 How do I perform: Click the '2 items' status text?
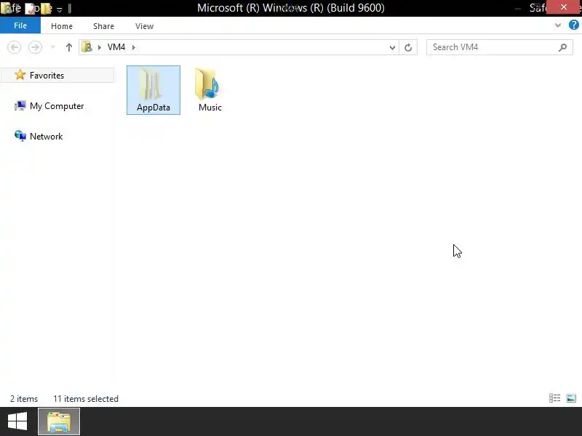pyautogui.click(x=24, y=399)
